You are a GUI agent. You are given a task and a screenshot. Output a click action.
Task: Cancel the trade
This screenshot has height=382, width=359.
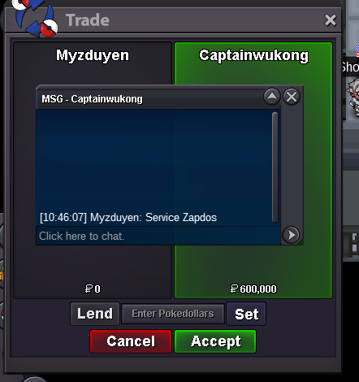[x=131, y=341]
